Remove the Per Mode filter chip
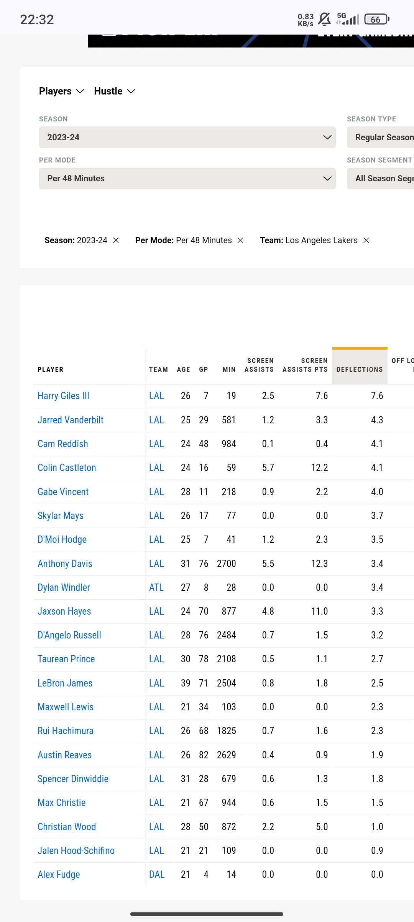 pos(240,240)
